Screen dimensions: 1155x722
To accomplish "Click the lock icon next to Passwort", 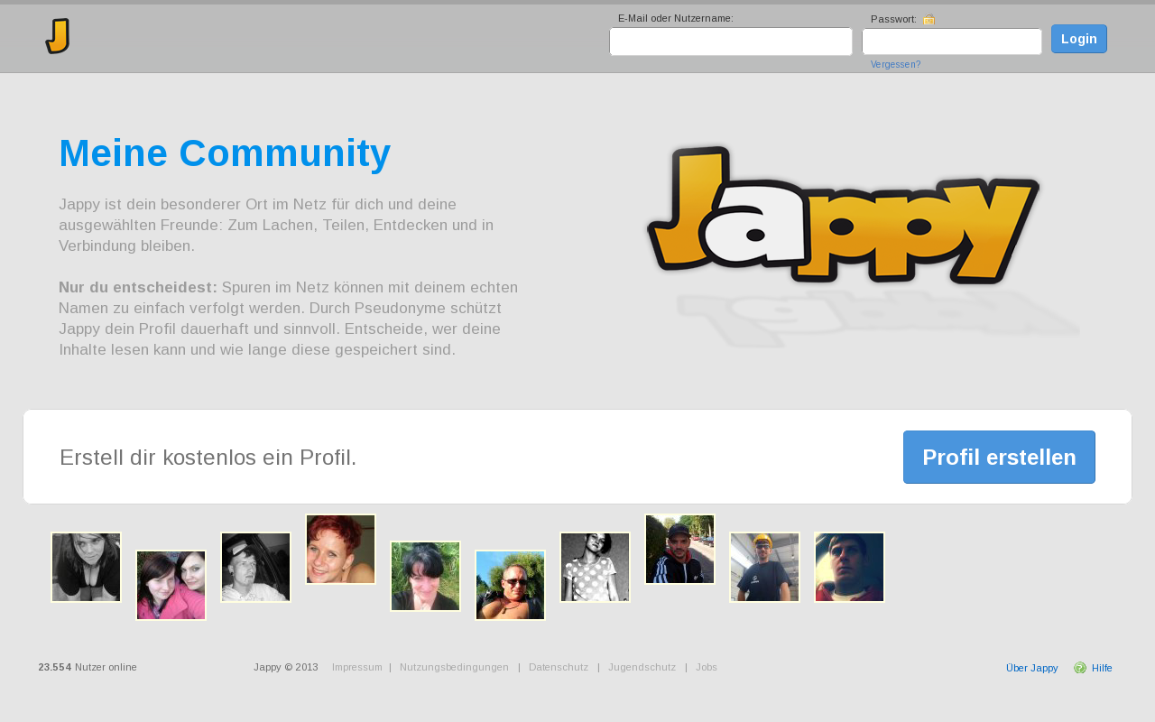I will coord(929,19).
